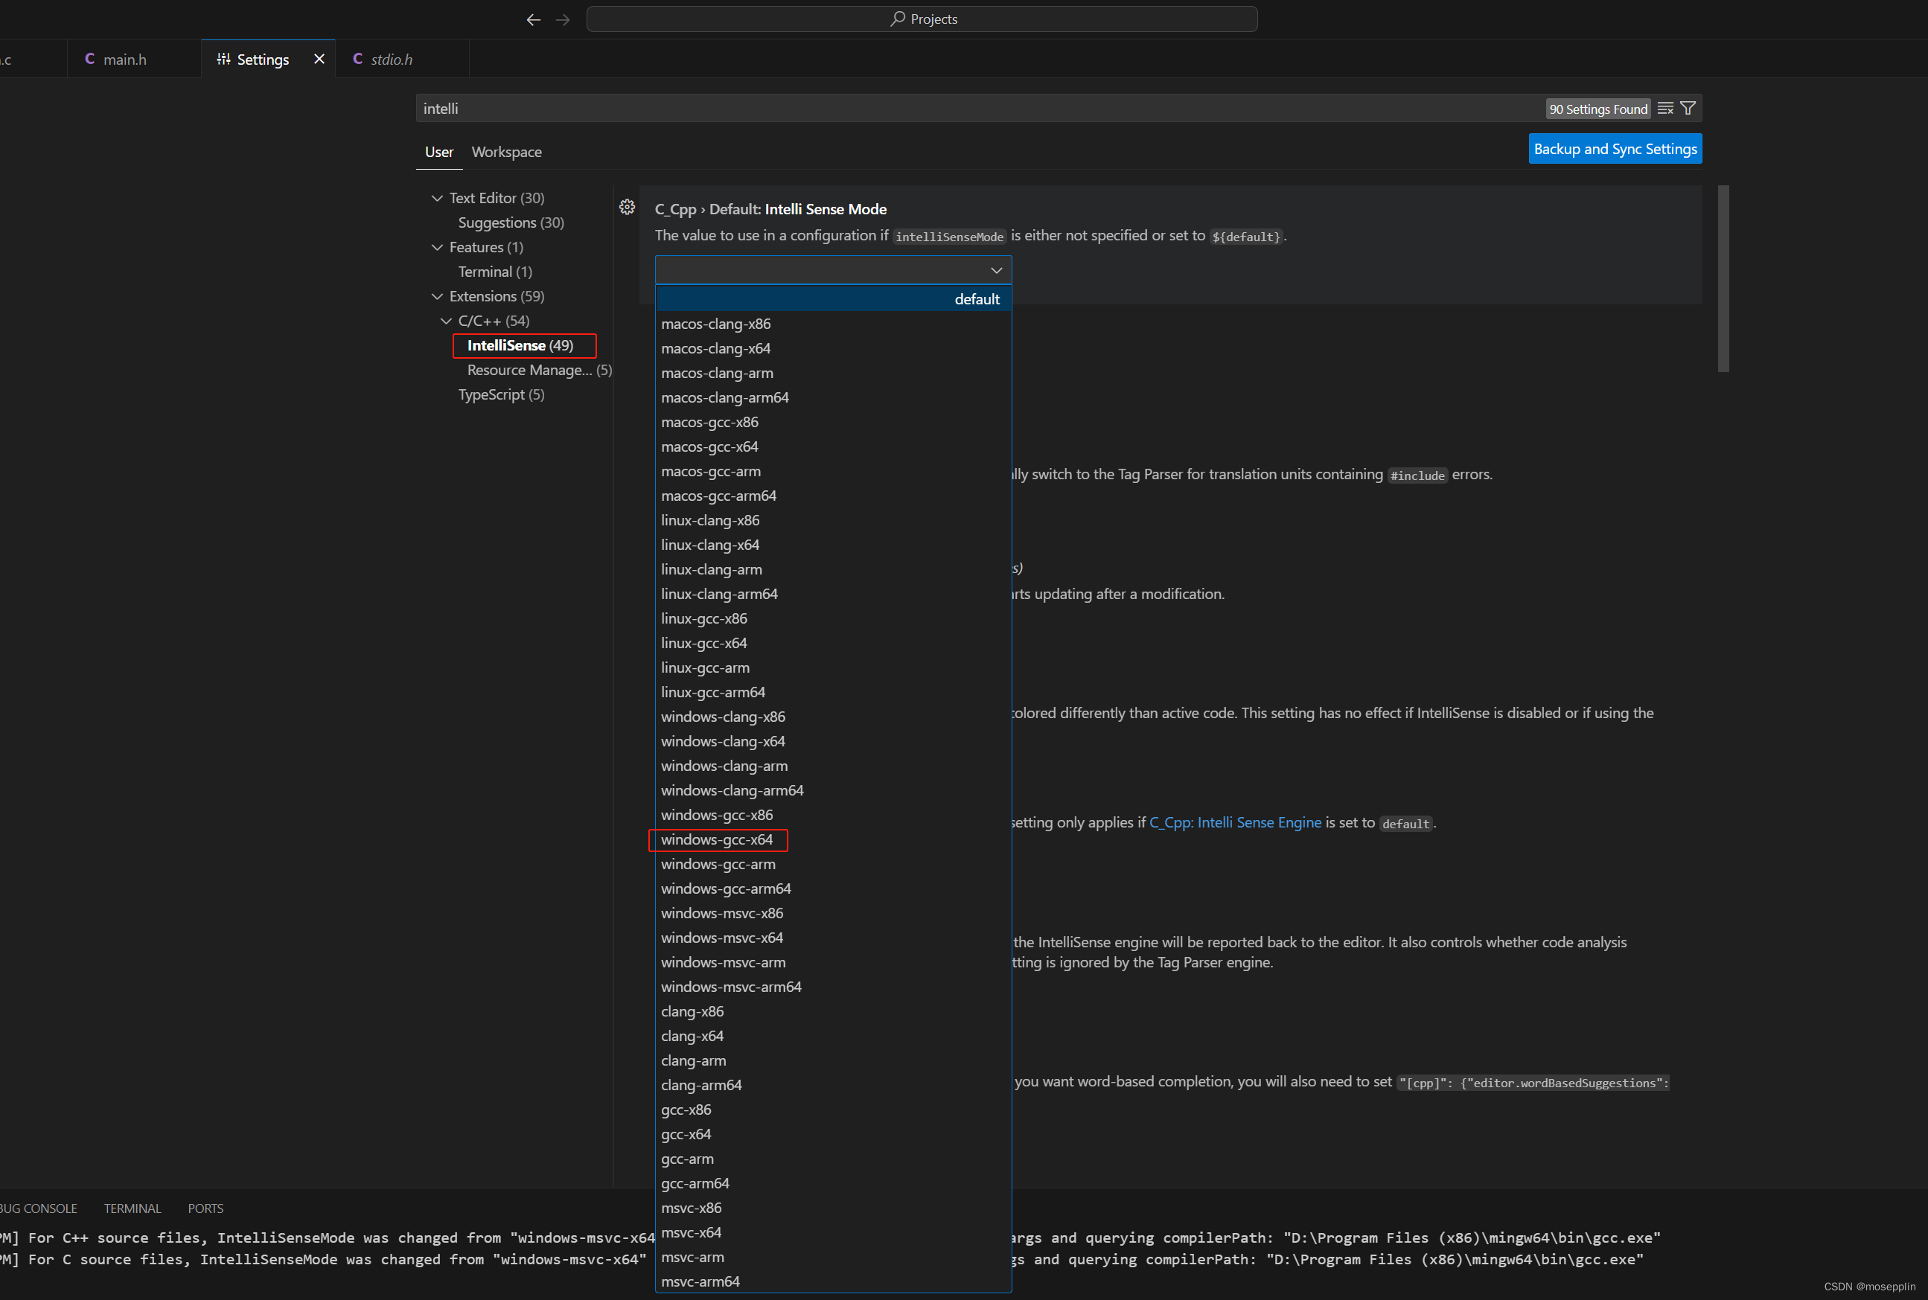The height and width of the screenshot is (1300, 1928).
Task: Collapse the Extensions tree section
Action: (437, 296)
